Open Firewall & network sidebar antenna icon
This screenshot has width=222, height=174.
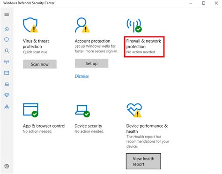pyautogui.click(x=7, y=62)
